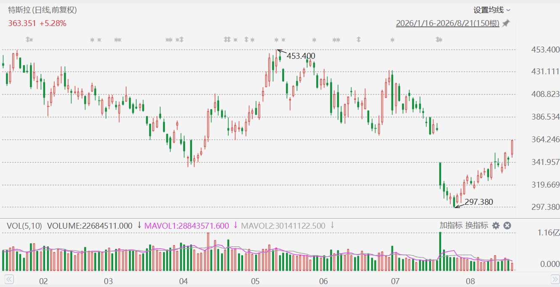Select the tallest green volume bar in July
The height and width of the screenshot is (287, 560).
tap(440, 251)
